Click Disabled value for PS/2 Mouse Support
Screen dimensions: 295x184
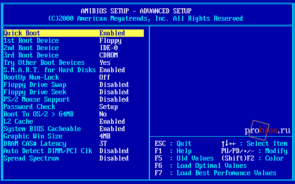[114, 99]
